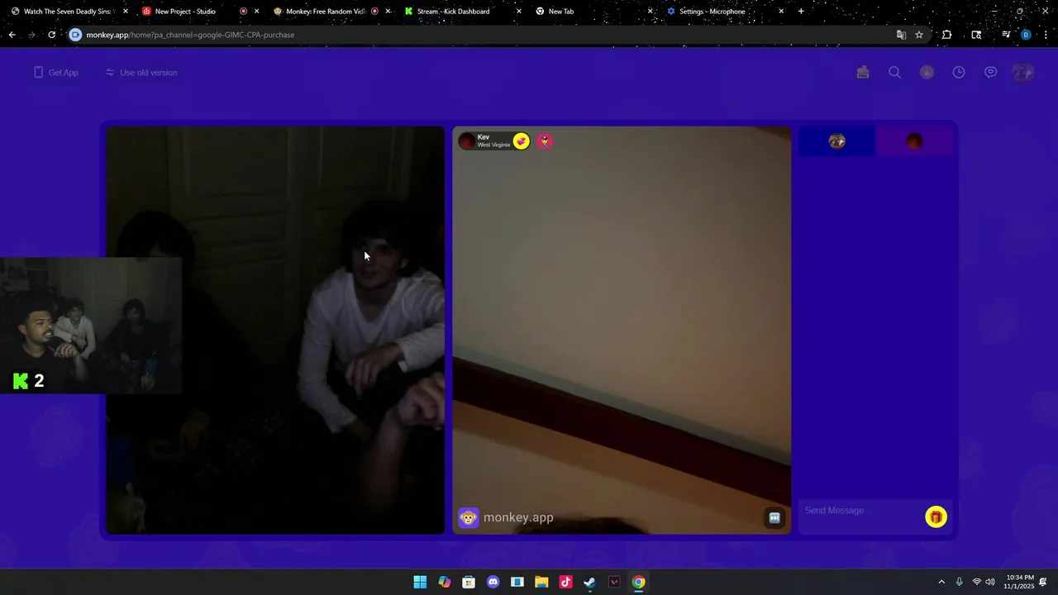
Task: Open the free gift shop icon
Action: coord(863,73)
